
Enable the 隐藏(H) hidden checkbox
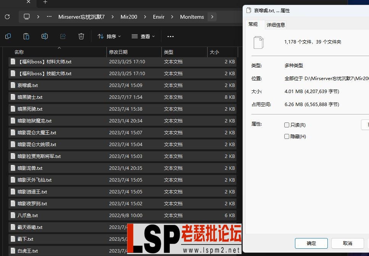click(287, 137)
